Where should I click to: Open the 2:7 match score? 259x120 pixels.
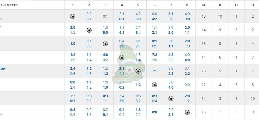pos(122,82)
